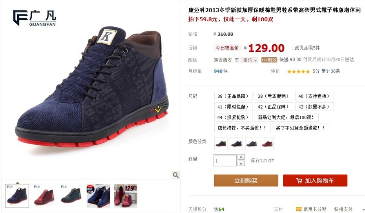This screenshot has height=213, width=365.
Task: Increase quantity with the up arrow
Action: click(241, 157)
